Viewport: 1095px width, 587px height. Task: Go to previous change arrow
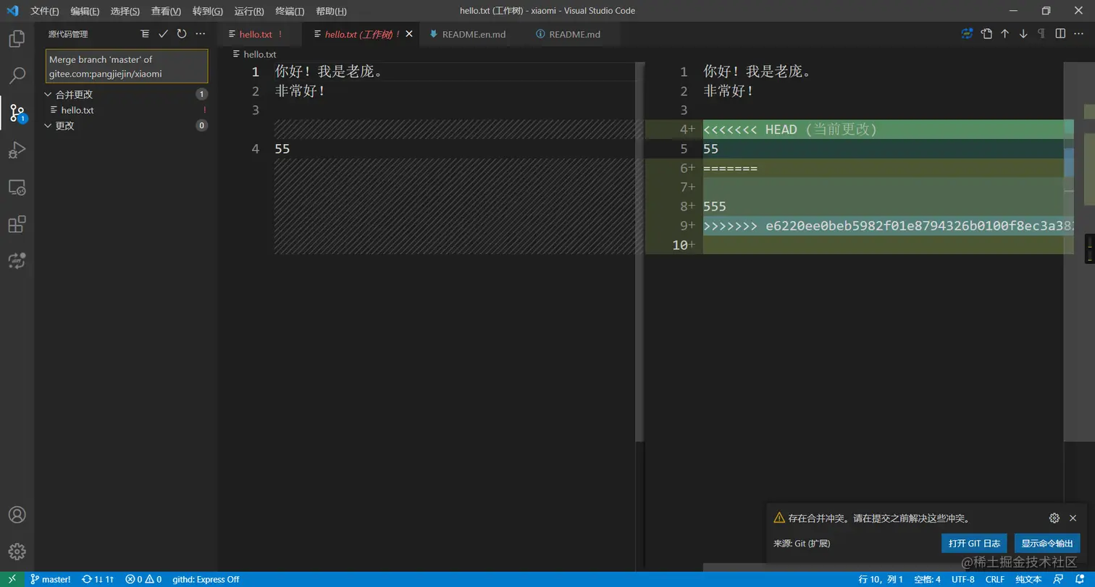click(1005, 33)
